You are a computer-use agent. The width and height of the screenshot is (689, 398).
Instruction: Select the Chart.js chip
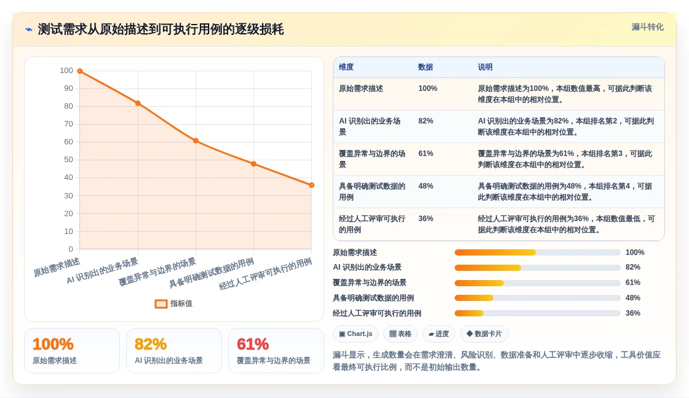click(356, 334)
